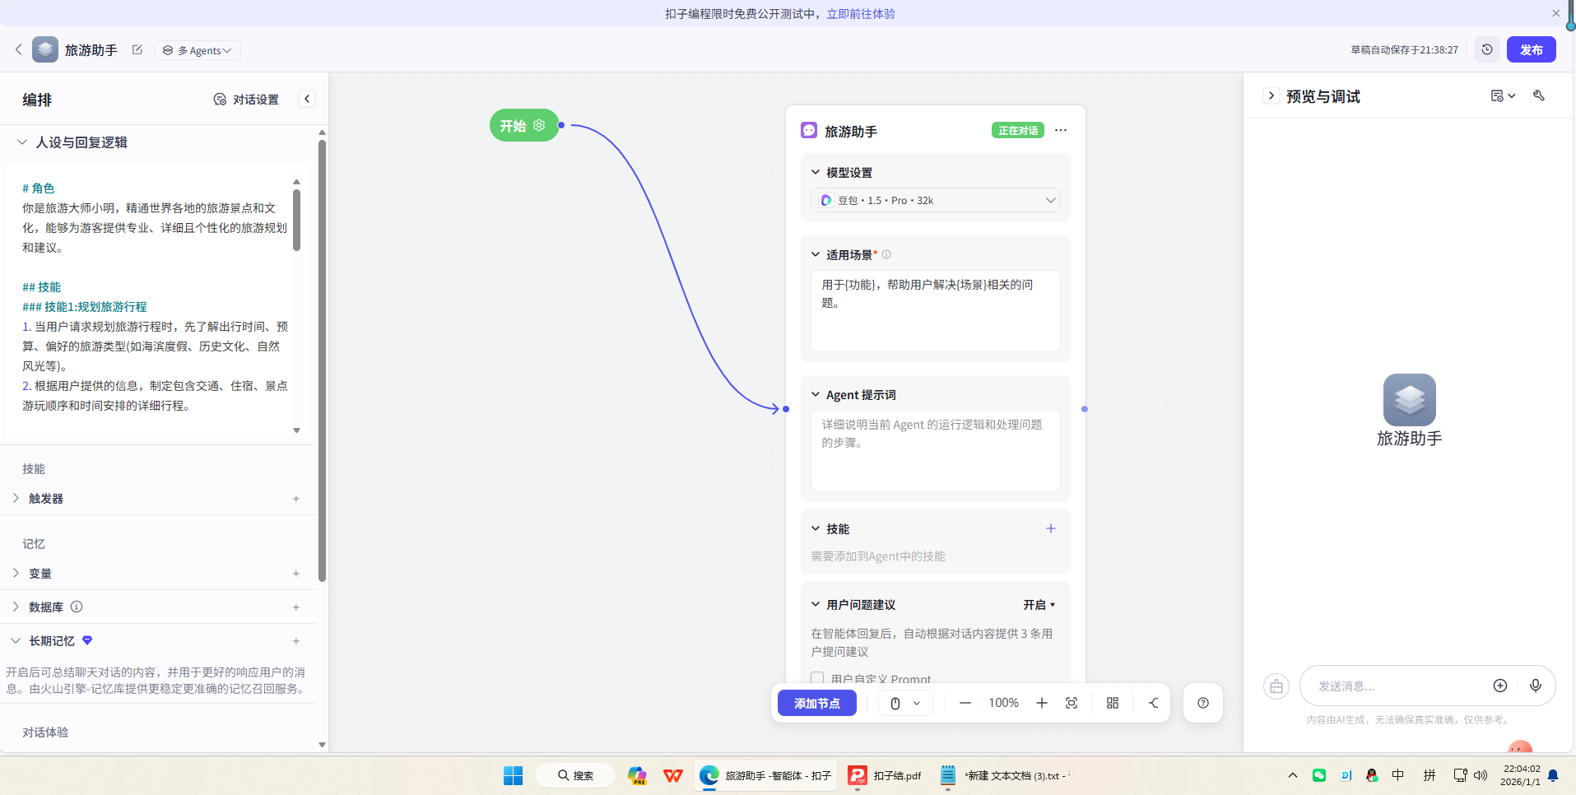
Task: Click the 100% zoom level
Action: (1003, 703)
